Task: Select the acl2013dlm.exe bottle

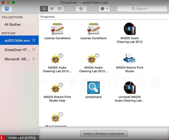Action: point(17,40)
